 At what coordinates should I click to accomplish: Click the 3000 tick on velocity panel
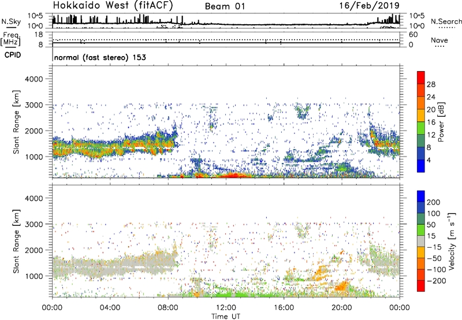pos(33,224)
